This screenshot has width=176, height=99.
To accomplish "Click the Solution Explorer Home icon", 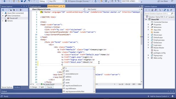I will tap(152, 10).
